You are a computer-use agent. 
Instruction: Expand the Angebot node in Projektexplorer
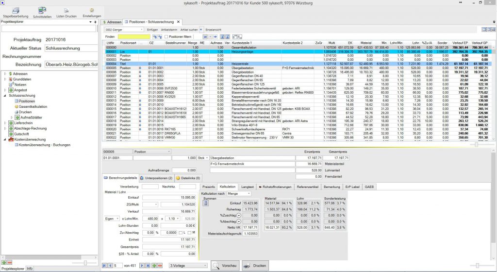[x=5, y=90]
